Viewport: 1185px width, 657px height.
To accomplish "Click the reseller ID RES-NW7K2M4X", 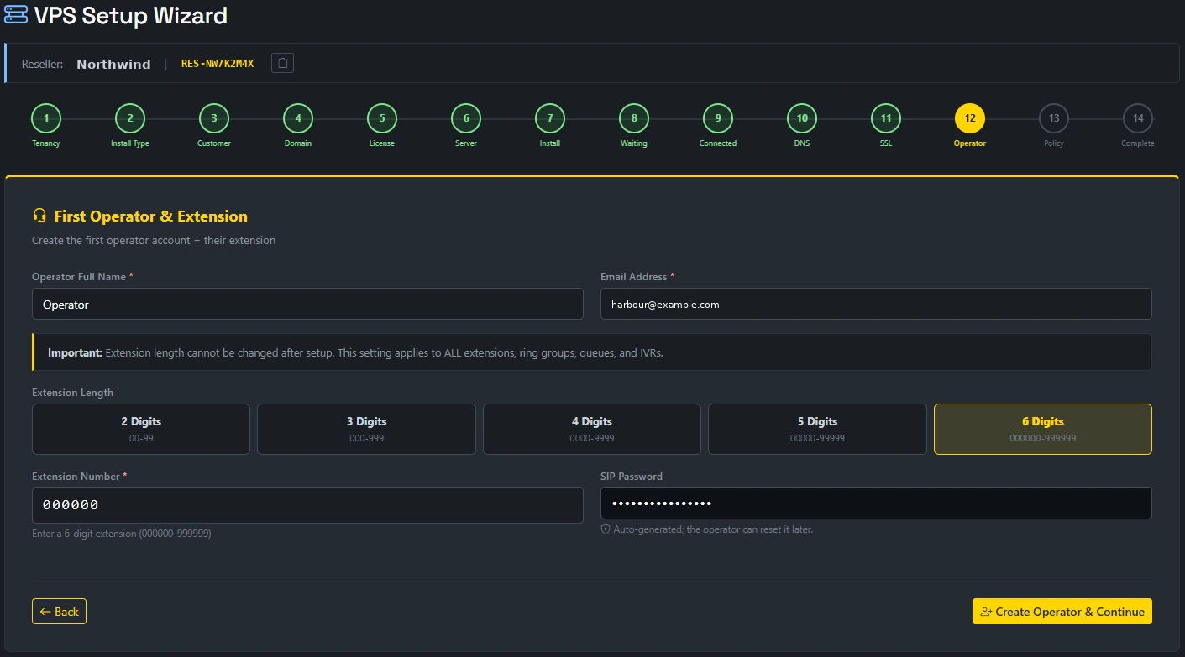I will pos(218,64).
